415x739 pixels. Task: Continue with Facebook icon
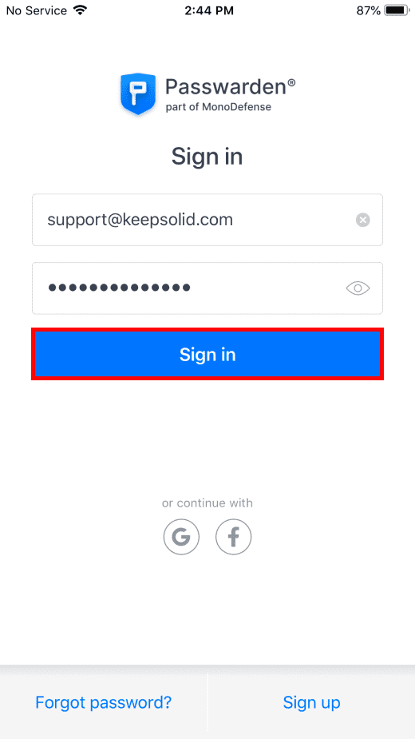click(234, 536)
